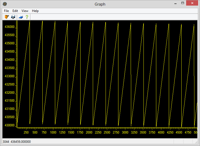Click the 250 label on the X axis
The height and width of the screenshot is (146, 200).
coord(26,132)
